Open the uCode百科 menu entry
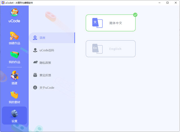 (52, 50)
